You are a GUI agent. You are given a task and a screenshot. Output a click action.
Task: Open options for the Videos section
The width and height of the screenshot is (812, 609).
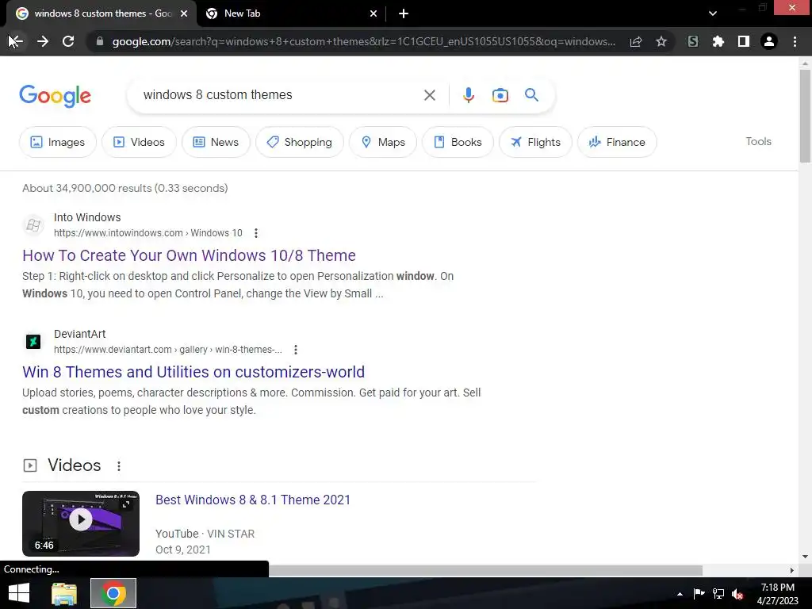[119, 466]
